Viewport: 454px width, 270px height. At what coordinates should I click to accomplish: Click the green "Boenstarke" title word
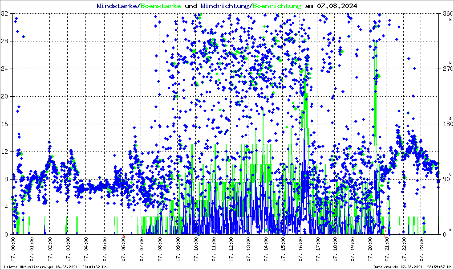[x=161, y=6]
